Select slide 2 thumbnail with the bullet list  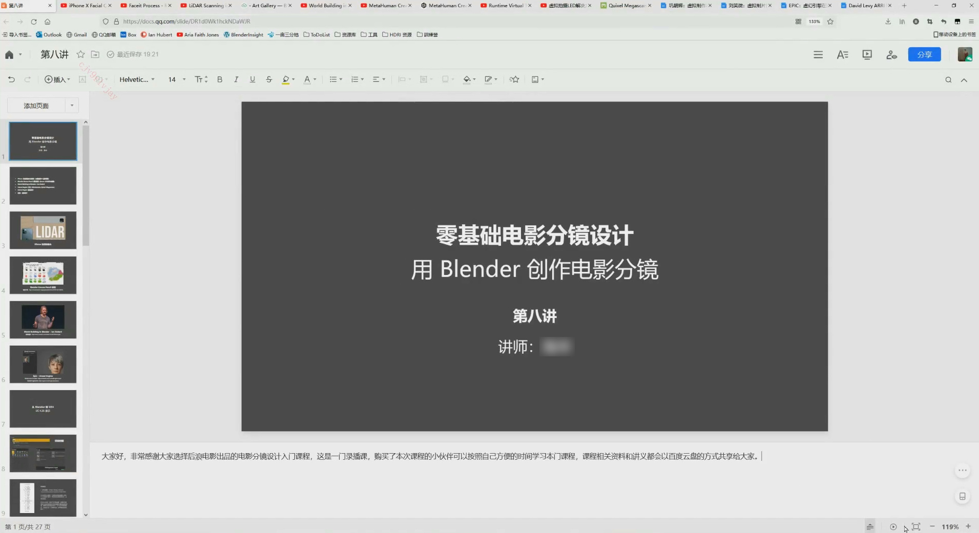pos(43,186)
